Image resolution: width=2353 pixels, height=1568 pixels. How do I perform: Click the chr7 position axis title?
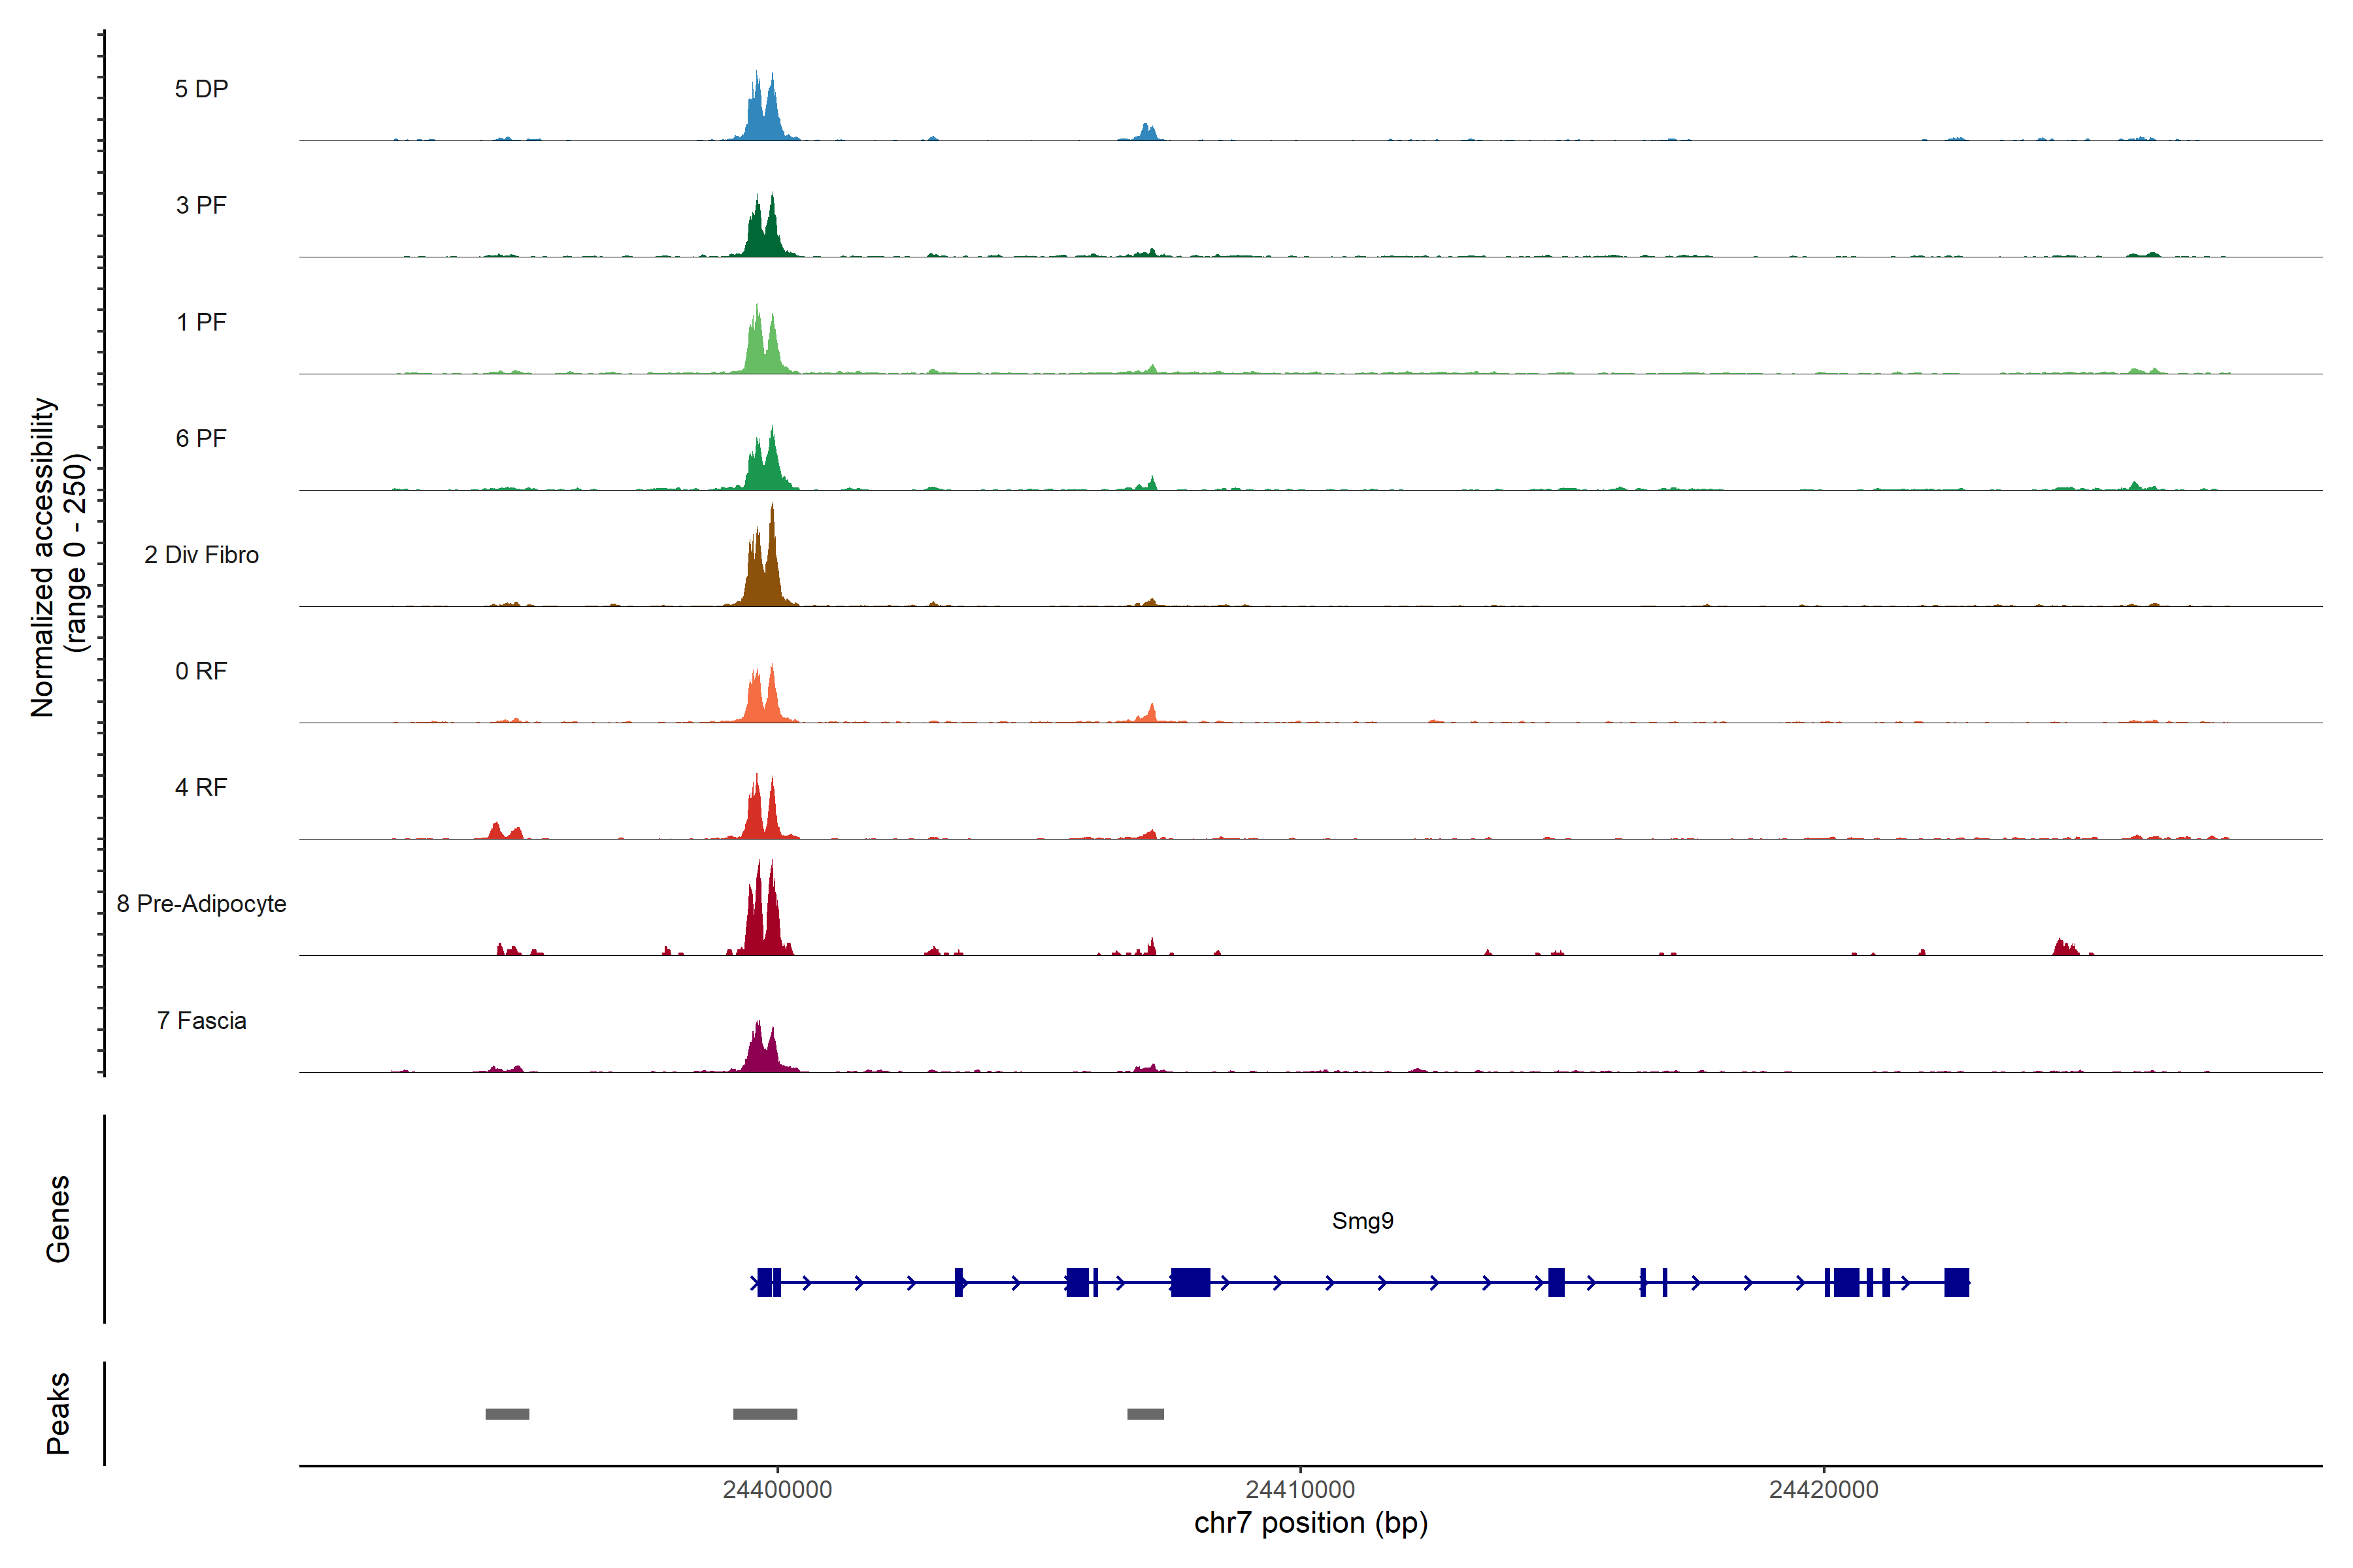pyautogui.click(x=1310, y=1523)
